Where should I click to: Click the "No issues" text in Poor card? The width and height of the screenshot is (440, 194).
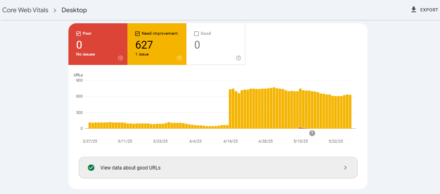point(85,54)
